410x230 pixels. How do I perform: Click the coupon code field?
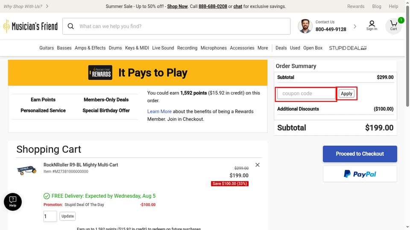[306, 94]
